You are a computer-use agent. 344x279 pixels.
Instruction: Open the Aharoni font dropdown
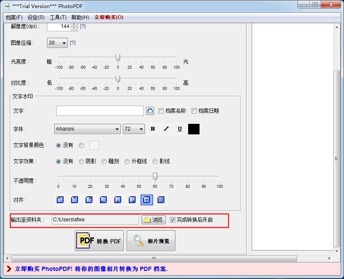(x=87, y=129)
